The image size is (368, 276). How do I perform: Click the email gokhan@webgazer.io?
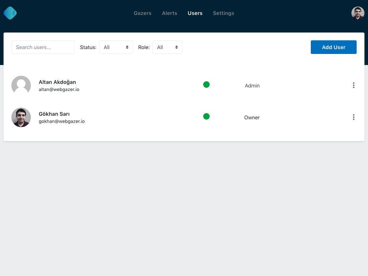click(x=61, y=121)
